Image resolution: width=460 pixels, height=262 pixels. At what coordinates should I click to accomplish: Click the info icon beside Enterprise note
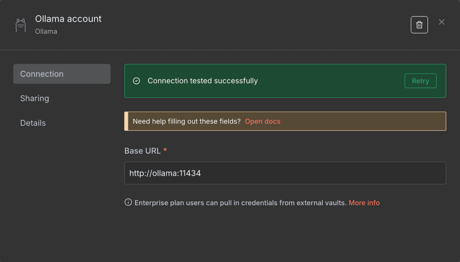click(x=128, y=202)
